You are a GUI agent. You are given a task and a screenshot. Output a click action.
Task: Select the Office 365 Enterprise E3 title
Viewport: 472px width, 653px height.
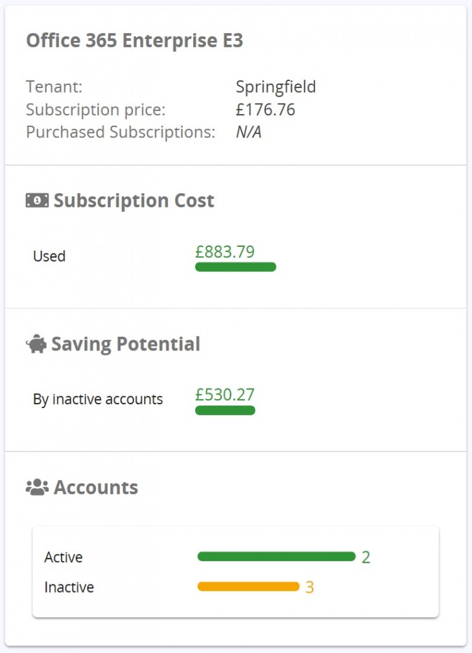[x=134, y=41]
